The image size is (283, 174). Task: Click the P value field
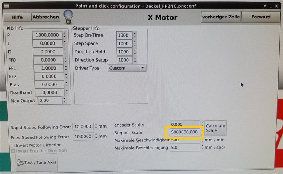[47, 35]
